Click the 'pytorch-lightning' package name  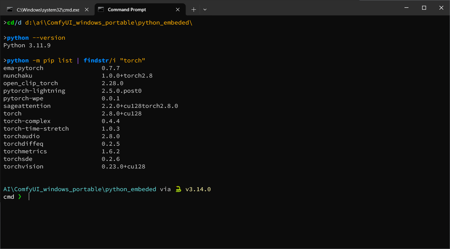pos(34,91)
